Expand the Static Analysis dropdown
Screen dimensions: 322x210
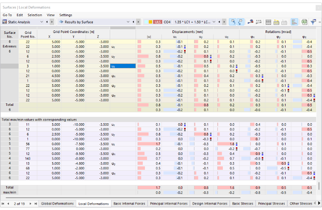[42, 22]
